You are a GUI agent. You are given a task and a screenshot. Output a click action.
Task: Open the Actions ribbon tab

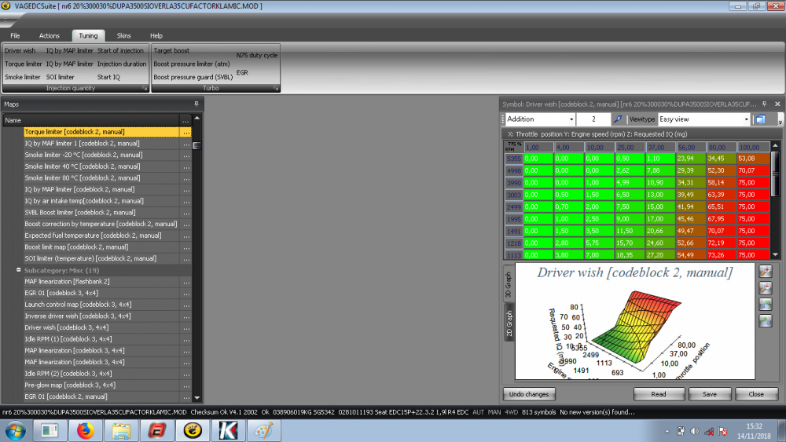point(50,35)
